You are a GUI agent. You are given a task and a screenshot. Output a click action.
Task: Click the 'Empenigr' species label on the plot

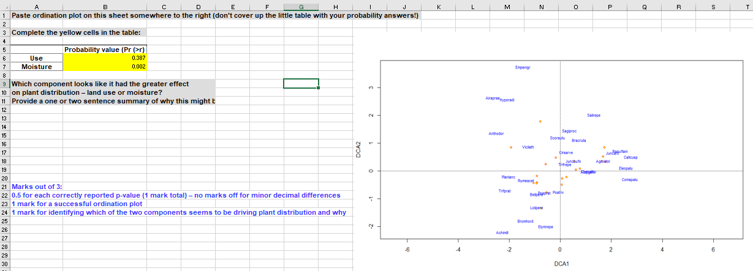(523, 68)
